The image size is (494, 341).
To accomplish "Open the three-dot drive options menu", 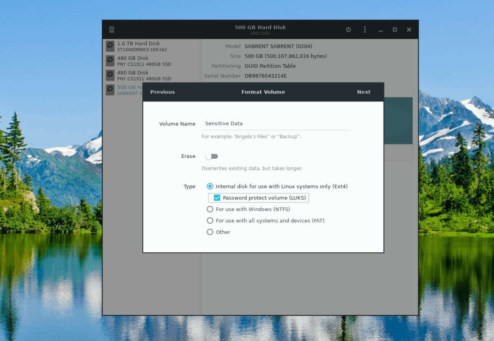I will tap(365, 30).
